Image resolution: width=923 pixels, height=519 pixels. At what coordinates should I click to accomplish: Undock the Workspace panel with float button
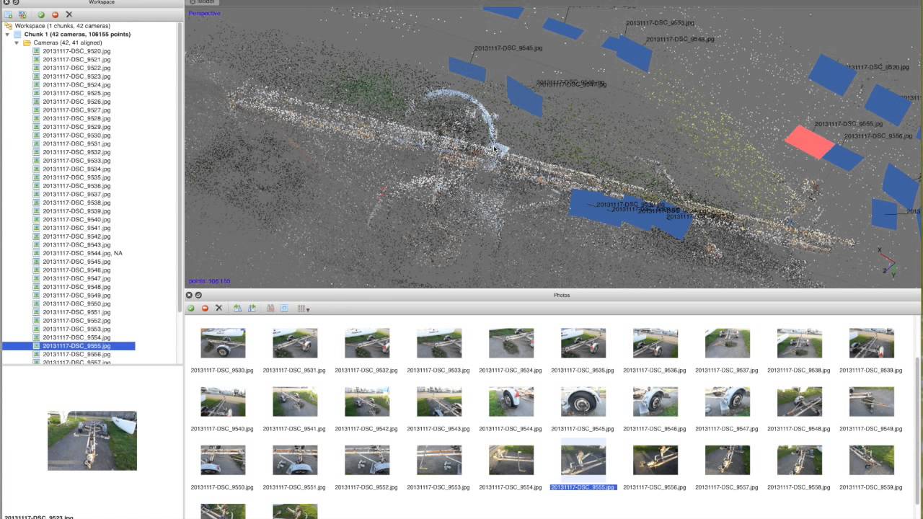(16, 2)
